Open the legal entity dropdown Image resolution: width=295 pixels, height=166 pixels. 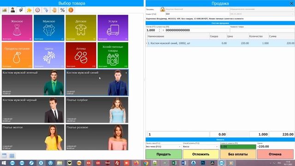point(262,9)
